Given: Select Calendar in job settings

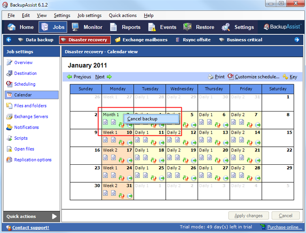Looking at the screenshot, I should click(x=32, y=95).
